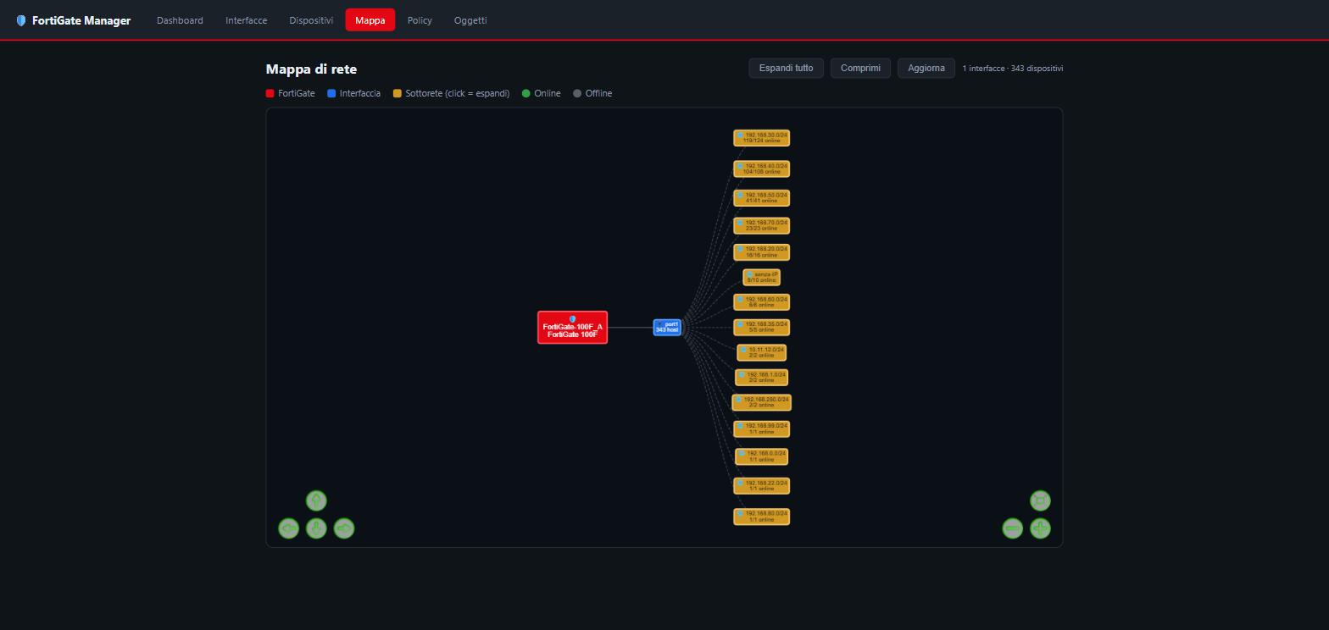Pan the network map left
Image resolution: width=1329 pixels, height=630 pixels.
click(288, 528)
